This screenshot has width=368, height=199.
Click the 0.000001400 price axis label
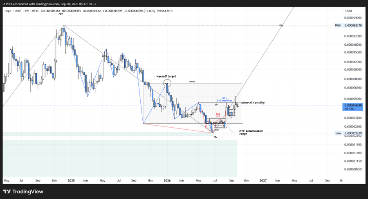tap(353, 153)
